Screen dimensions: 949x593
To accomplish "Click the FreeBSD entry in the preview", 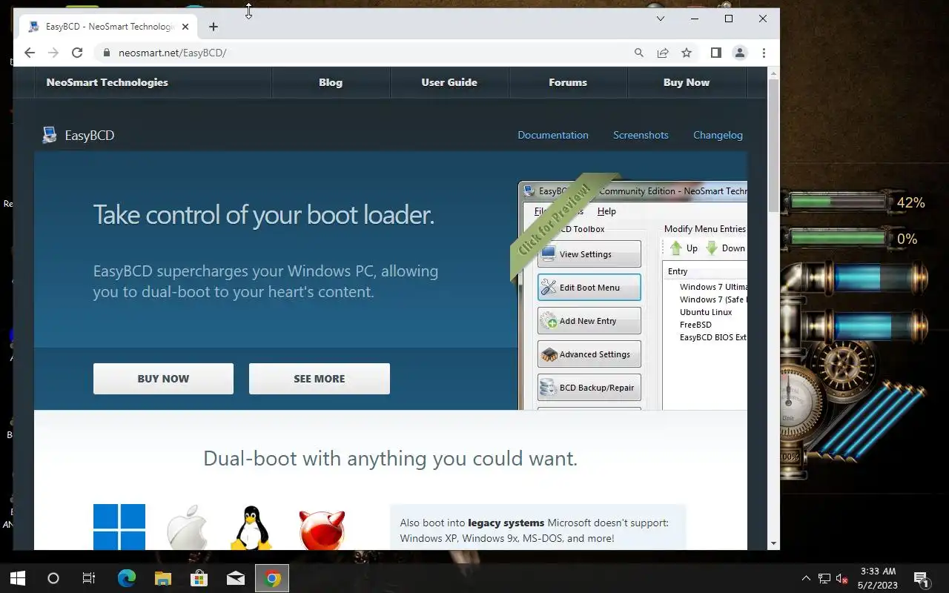I will [x=695, y=325].
